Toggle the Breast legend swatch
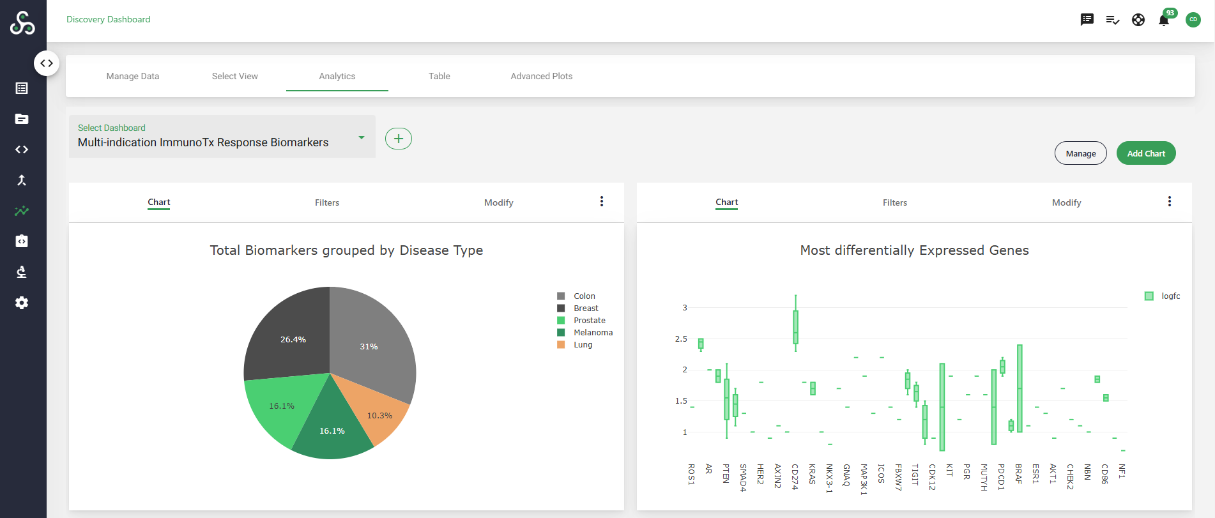 point(561,309)
